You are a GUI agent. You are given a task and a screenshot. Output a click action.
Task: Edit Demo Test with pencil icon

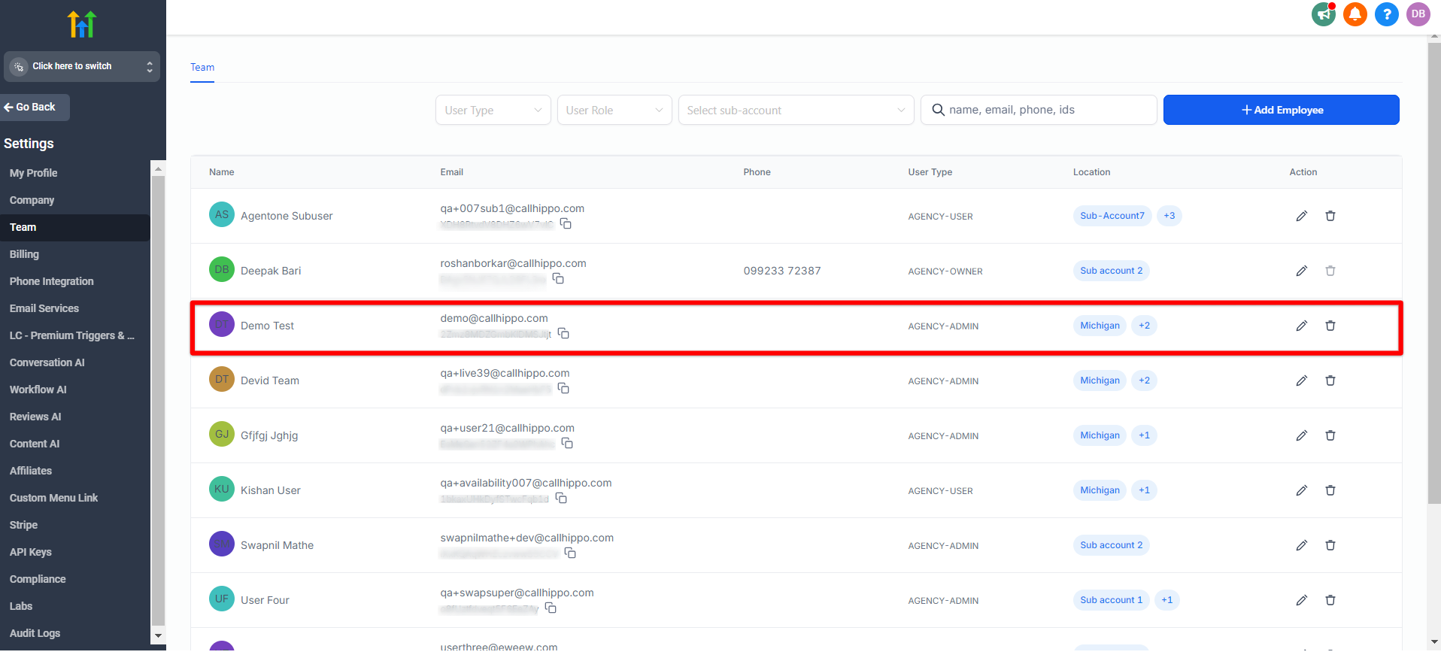(x=1302, y=326)
